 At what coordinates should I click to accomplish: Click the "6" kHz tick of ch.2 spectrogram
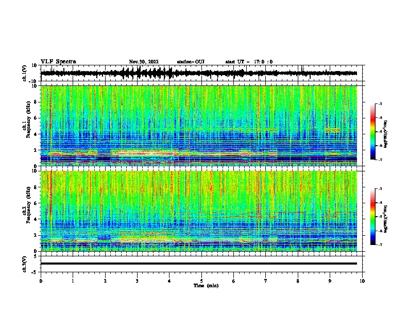pyautogui.click(x=36, y=203)
